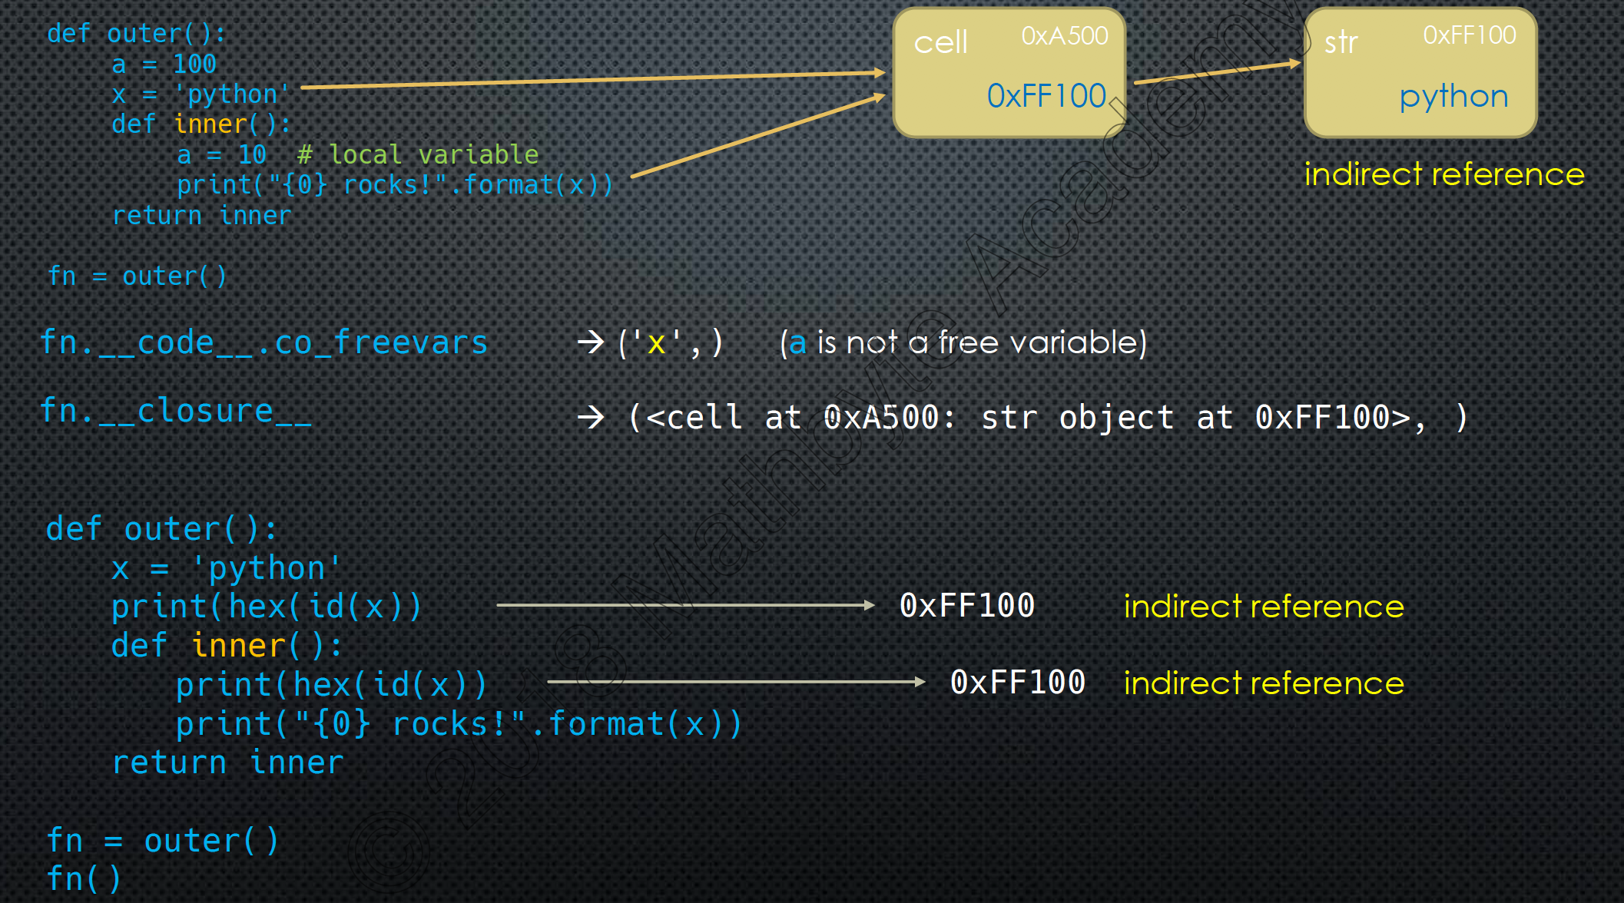
Task: Click the bottom-most 'indirect reference' label
Action: point(1264,683)
